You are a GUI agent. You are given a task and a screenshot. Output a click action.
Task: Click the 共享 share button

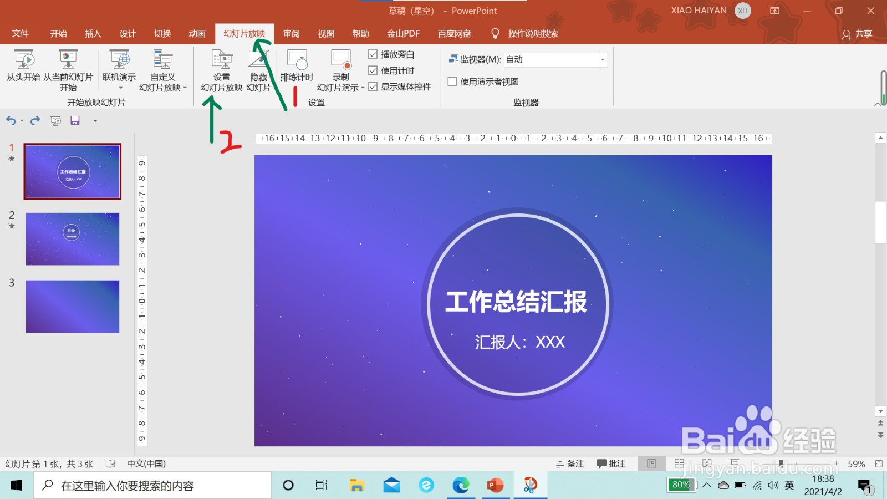coord(857,33)
